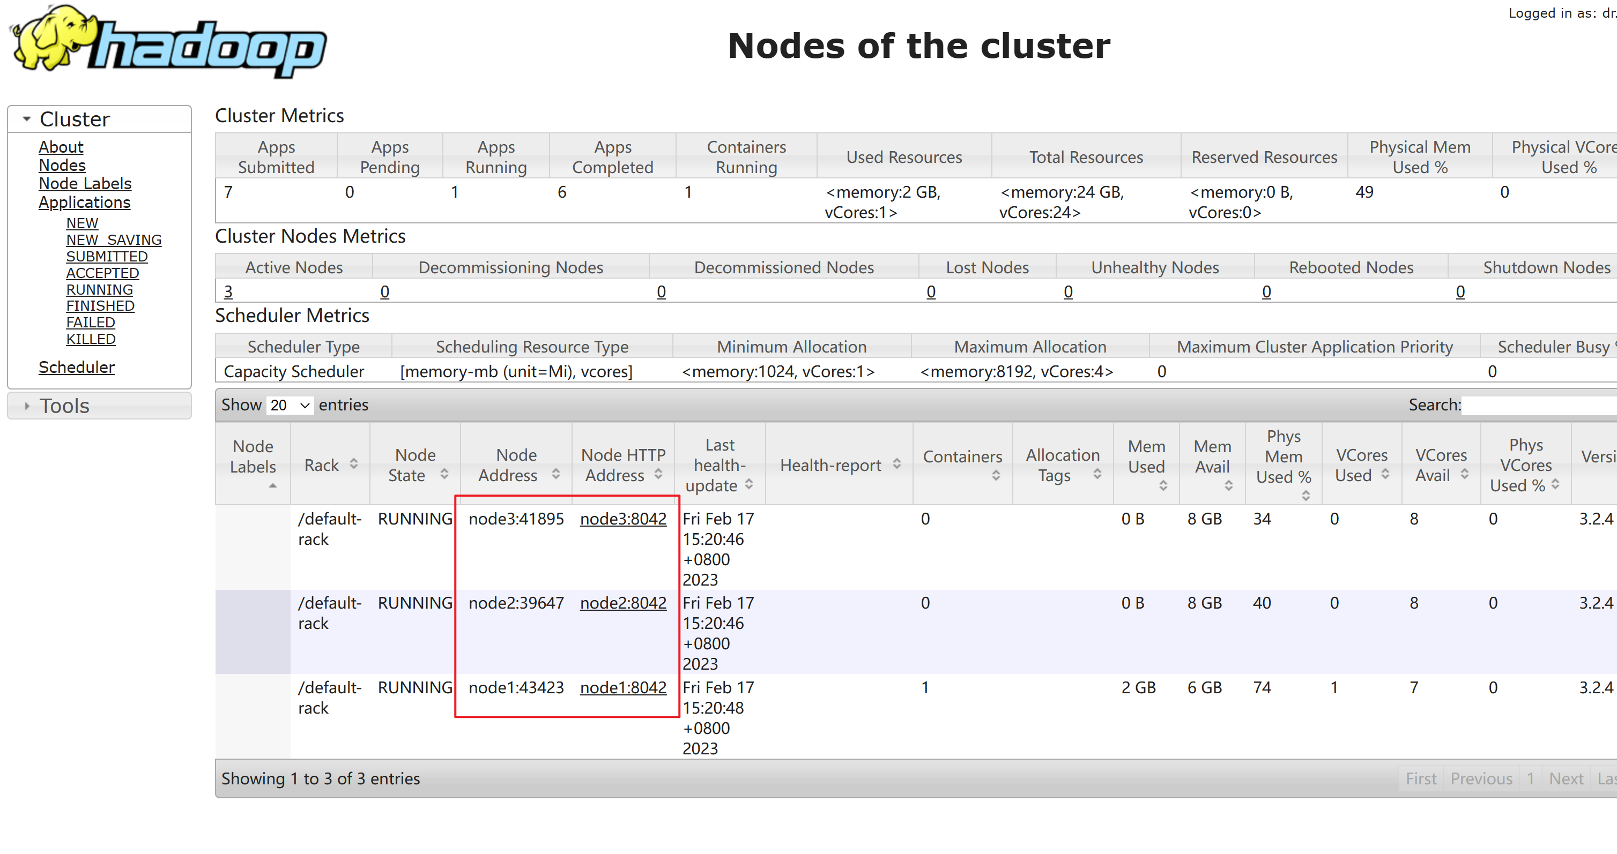
Task: Sort by Rack column arrows icon
Action: click(x=354, y=464)
